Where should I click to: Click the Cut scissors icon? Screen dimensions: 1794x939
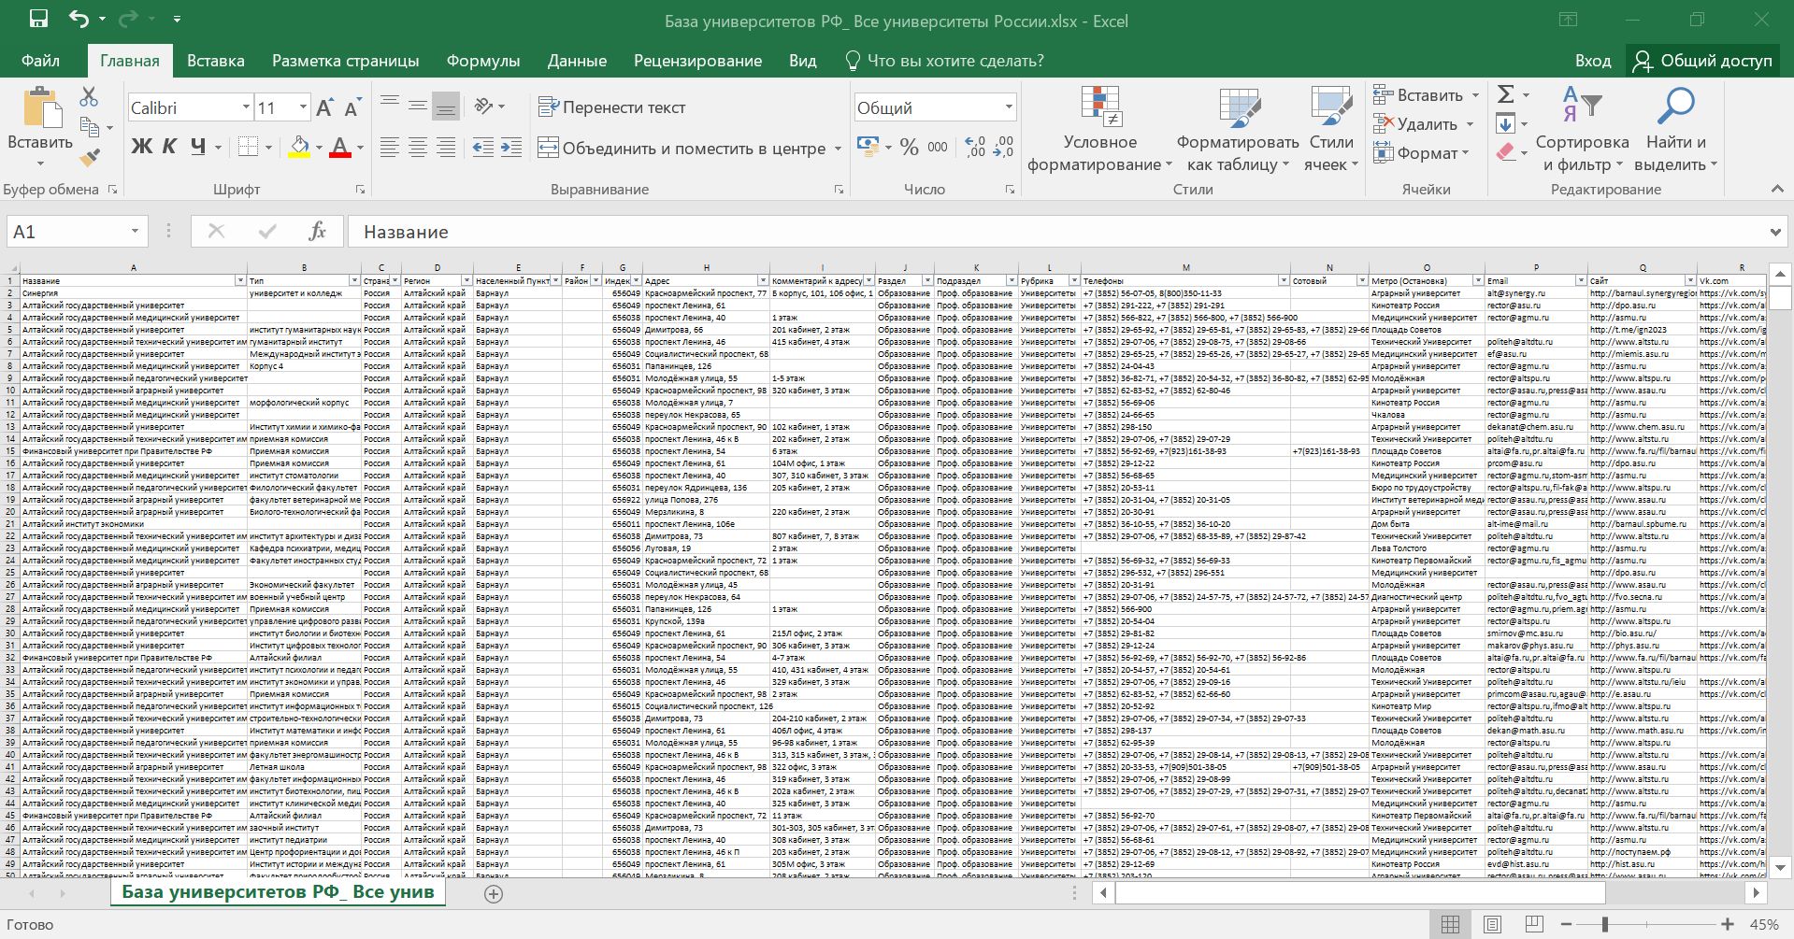click(89, 96)
